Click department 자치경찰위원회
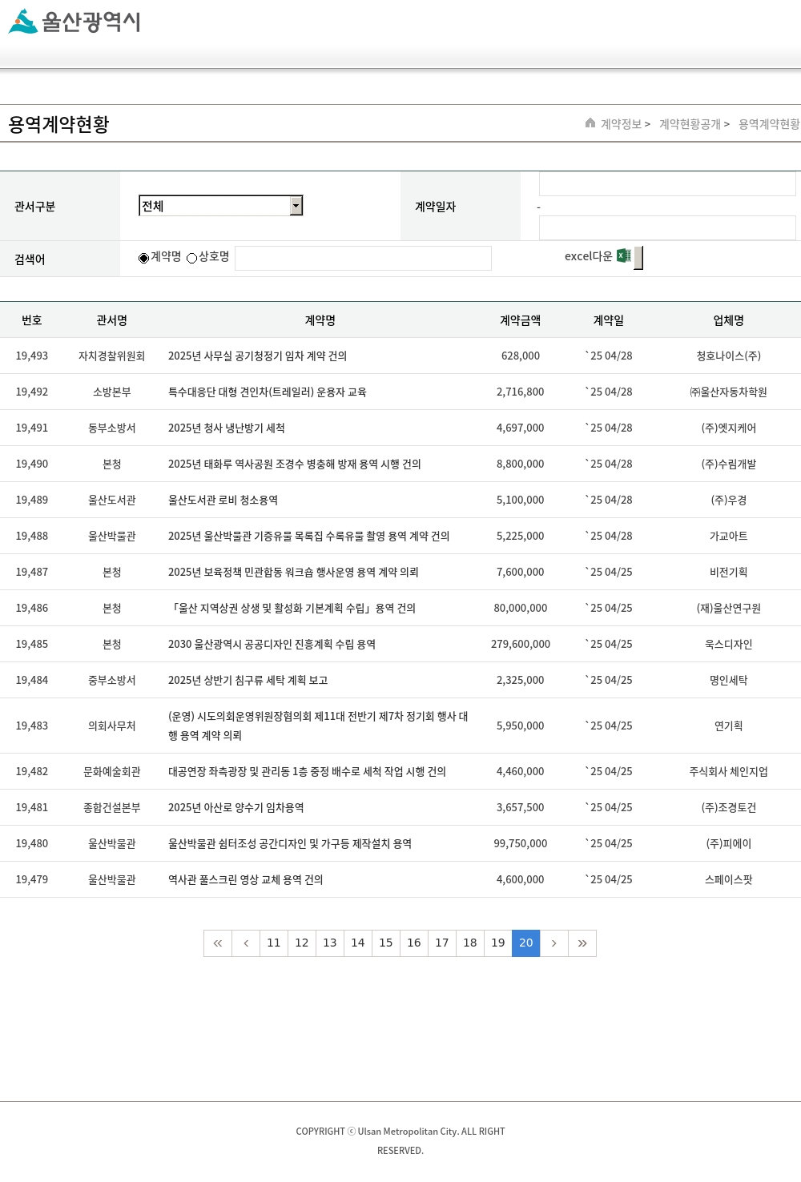The image size is (801, 1182). [x=112, y=356]
